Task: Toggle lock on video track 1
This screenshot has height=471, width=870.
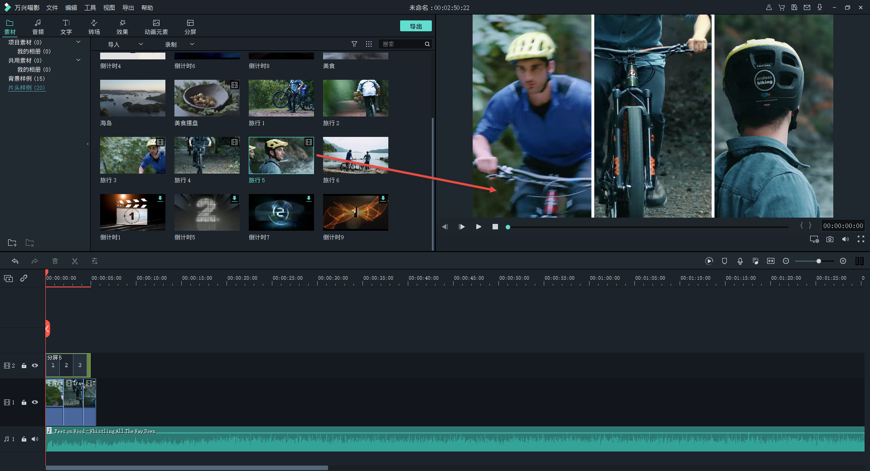Action: pyautogui.click(x=24, y=403)
